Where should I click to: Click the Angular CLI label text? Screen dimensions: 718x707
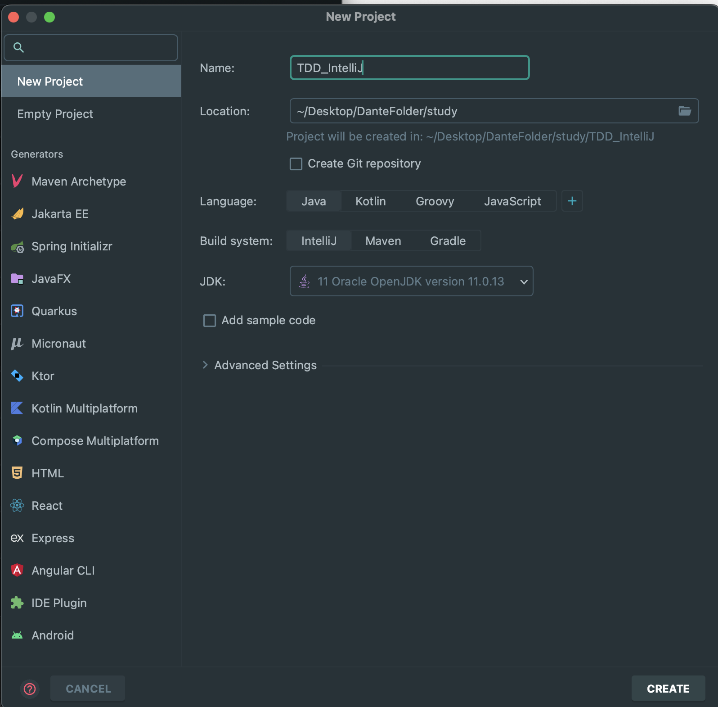[x=63, y=570]
